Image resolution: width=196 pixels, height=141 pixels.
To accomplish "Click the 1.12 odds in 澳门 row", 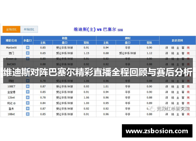I will coord(149,53).
